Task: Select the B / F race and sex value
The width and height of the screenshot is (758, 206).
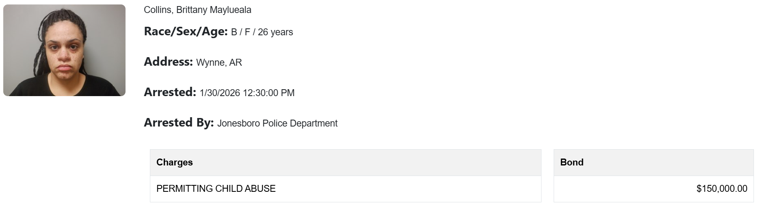Action: [240, 32]
